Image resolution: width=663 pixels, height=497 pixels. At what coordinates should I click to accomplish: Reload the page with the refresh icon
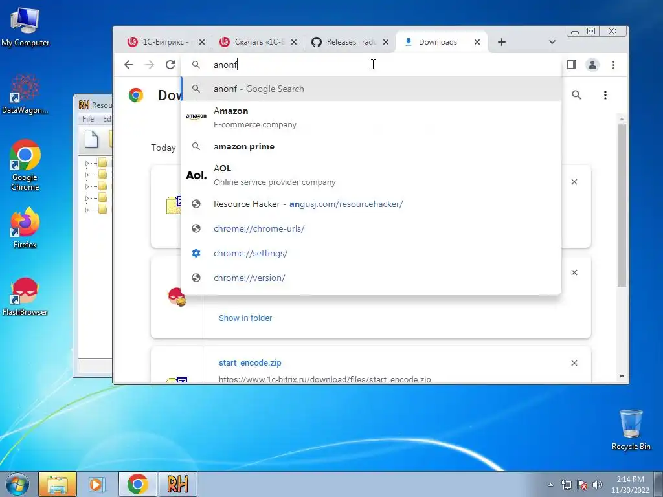pos(170,65)
